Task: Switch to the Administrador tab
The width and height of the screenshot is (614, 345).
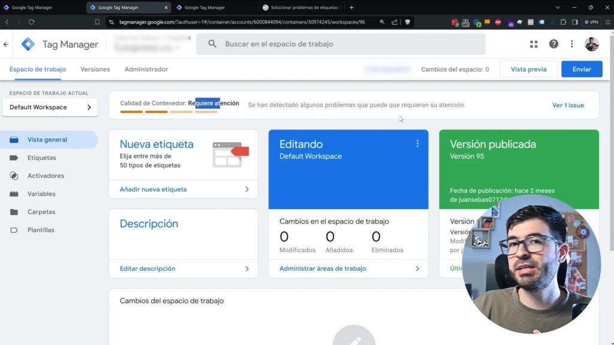Action: (x=146, y=69)
